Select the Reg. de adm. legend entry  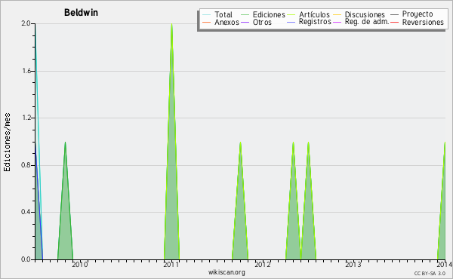367,22
